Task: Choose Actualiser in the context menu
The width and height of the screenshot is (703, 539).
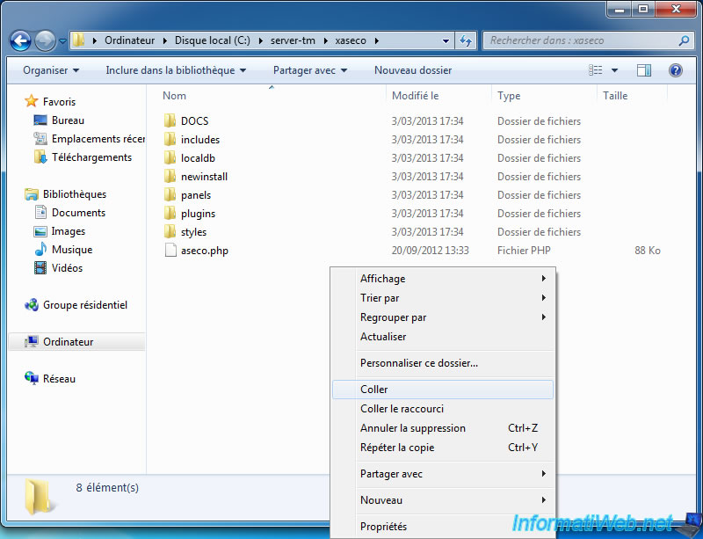Action: (443, 337)
